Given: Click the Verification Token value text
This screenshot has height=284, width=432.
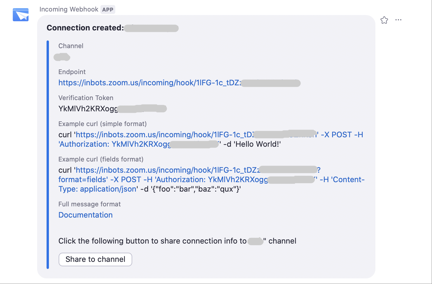Looking at the screenshot, I should tap(88, 109).
